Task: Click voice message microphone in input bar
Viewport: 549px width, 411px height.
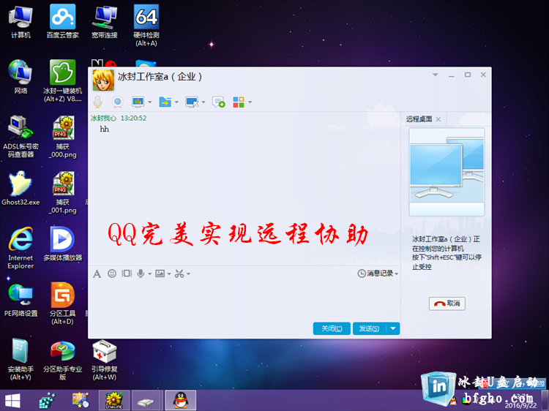Action: pyautogui.click(x=141, y=274)
